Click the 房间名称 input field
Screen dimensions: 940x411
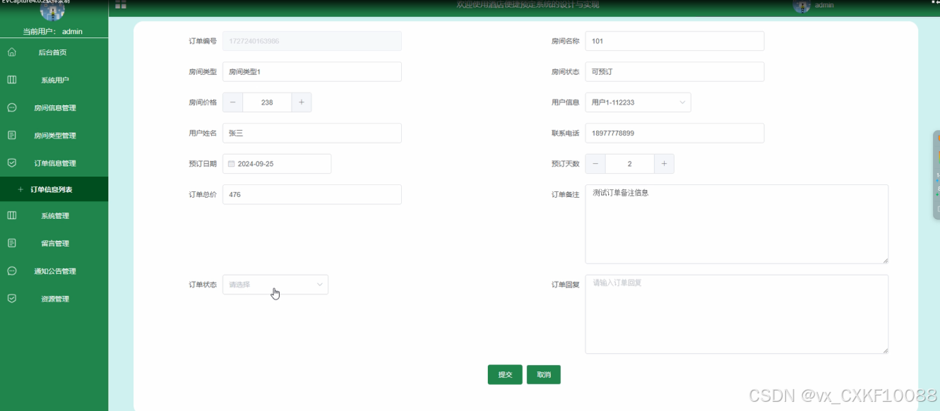point(674,41)
